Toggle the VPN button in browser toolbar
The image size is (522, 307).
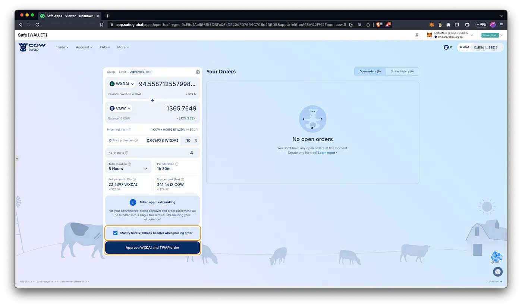[481, 25]
